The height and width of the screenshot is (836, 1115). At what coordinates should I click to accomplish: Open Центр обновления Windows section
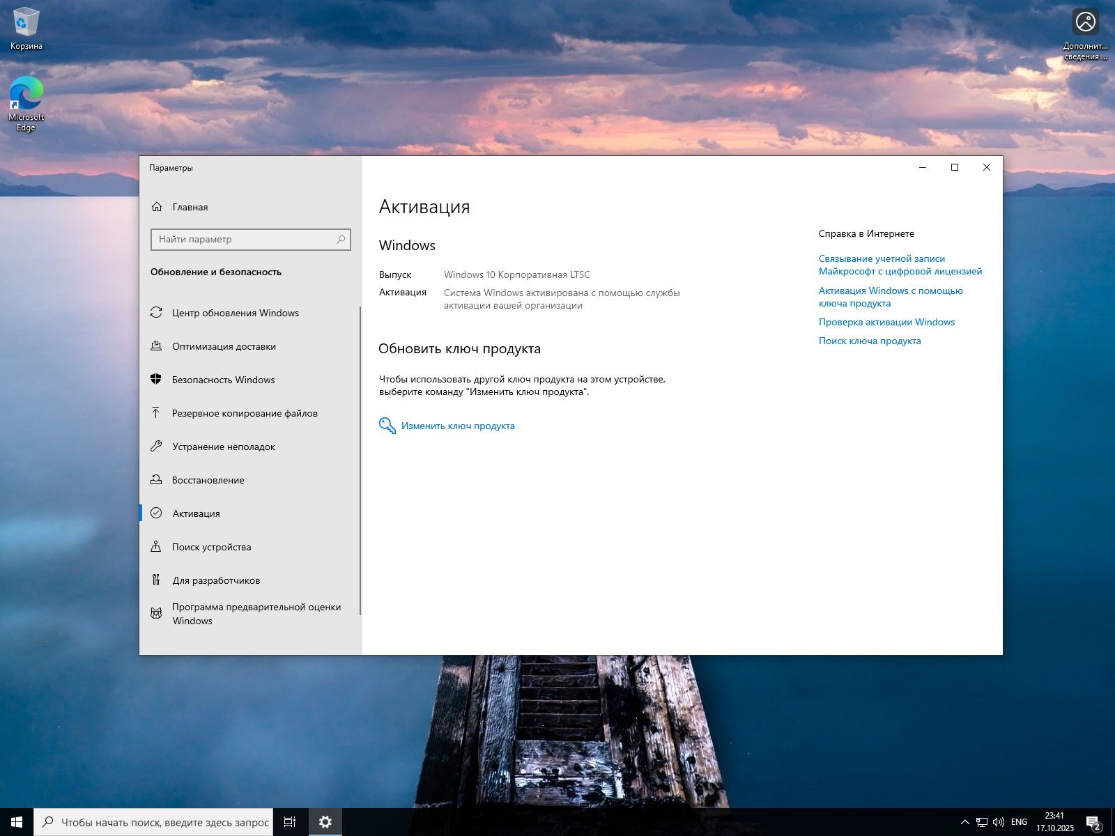pos(235,313)
